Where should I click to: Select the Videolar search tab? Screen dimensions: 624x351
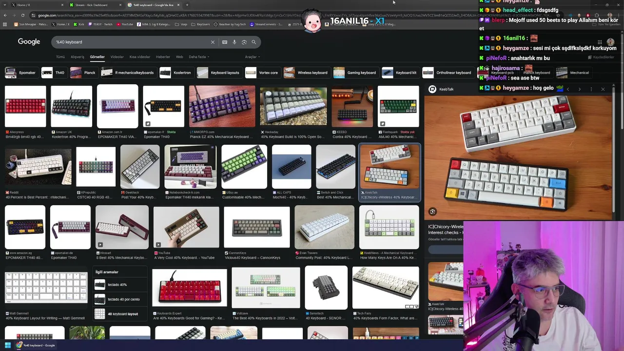[117, 57]
